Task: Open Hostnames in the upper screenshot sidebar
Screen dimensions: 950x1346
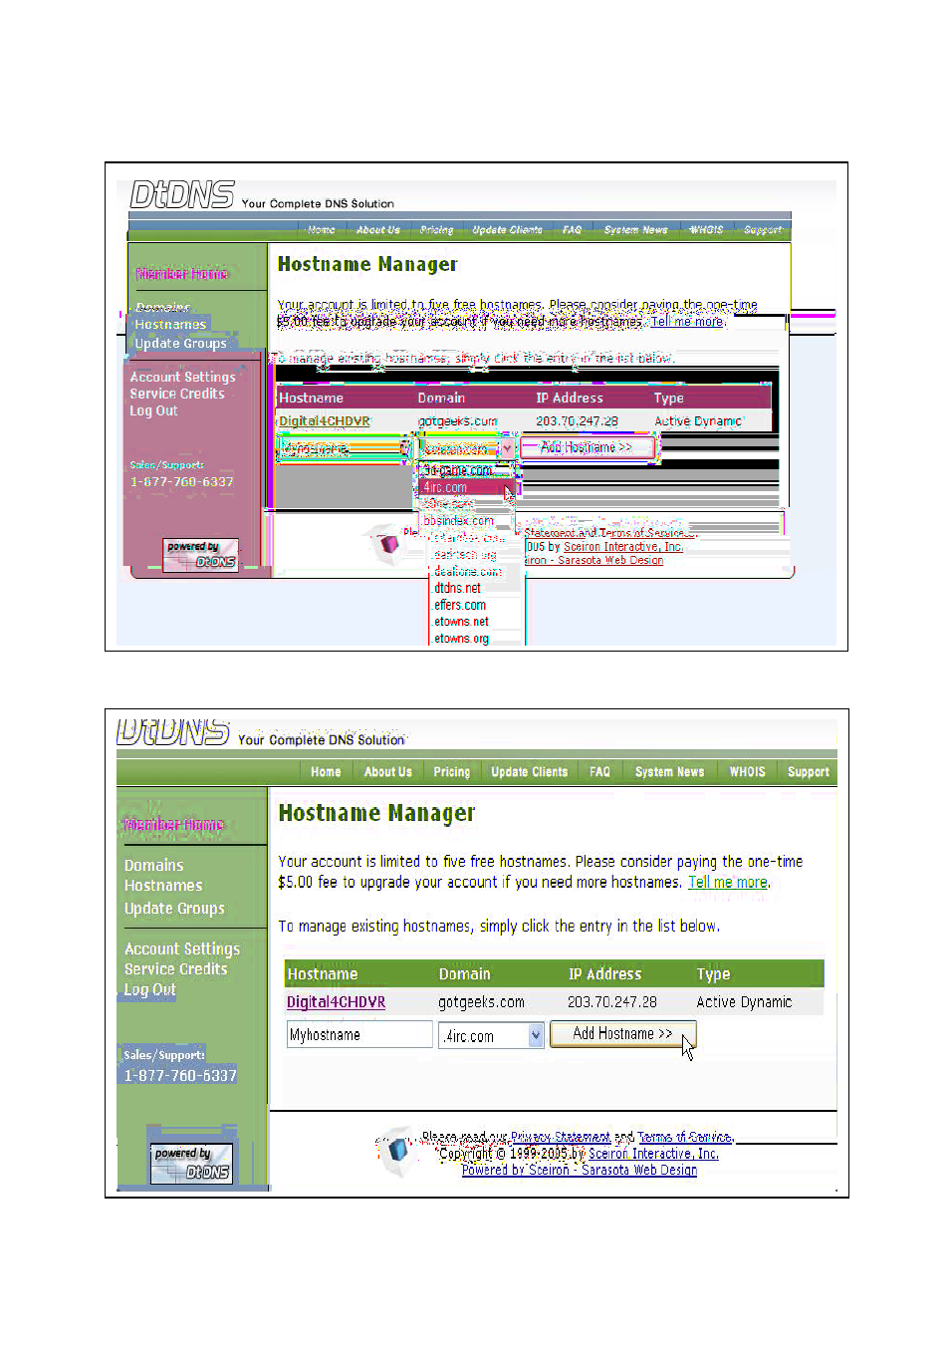Action: (170, 325)
